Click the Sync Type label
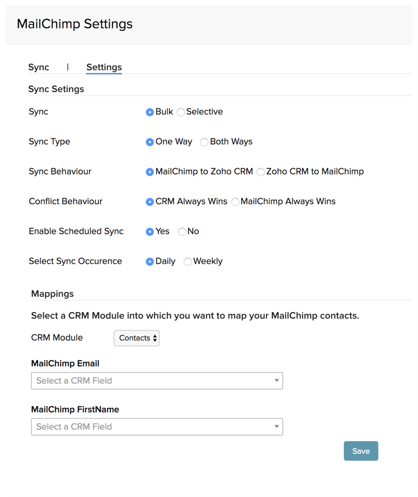Viewport: 418px width, 497px height. pyautogui.click(x=49, y=142)
